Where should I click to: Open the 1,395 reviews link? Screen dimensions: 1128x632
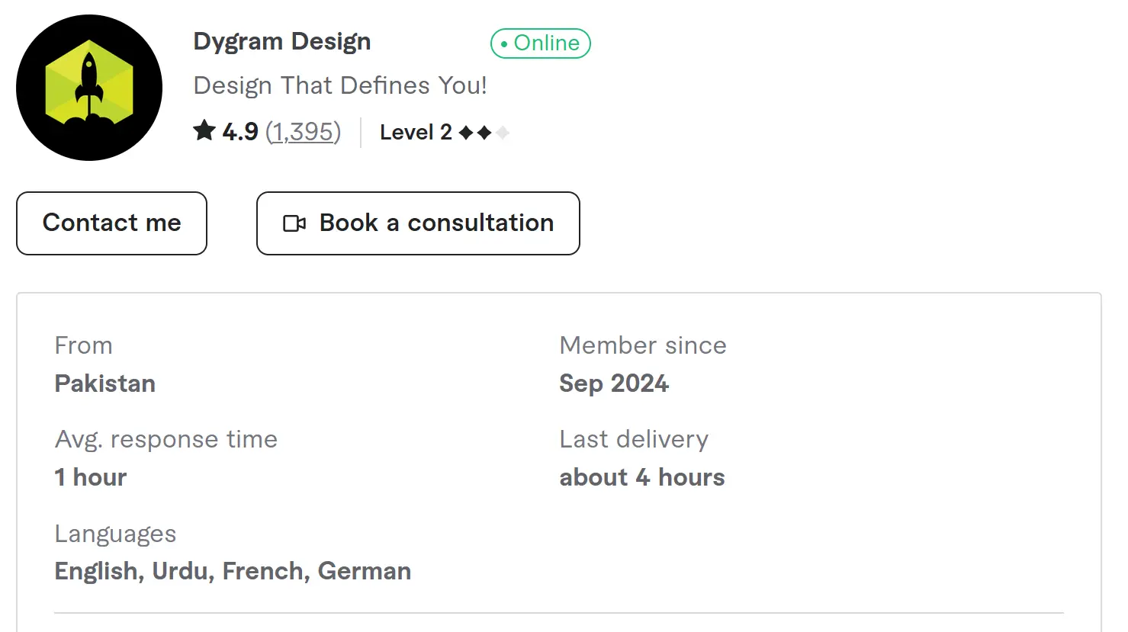click(x=303, y=132)
